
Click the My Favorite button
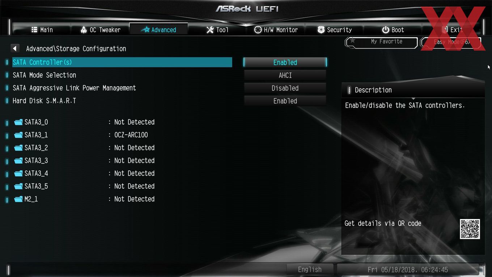point(382,42)
